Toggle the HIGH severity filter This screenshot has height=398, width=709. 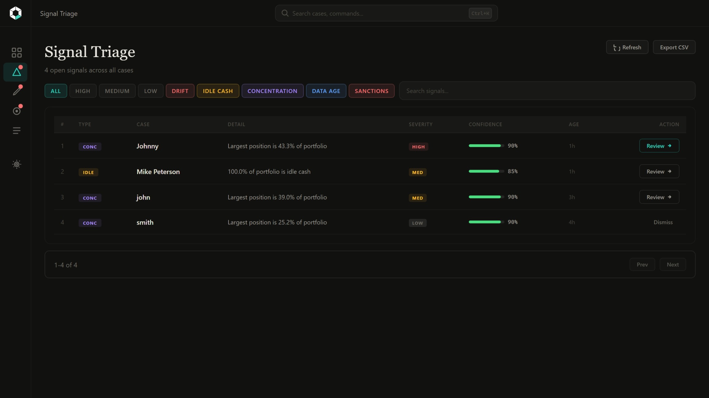pyautogui.click(x=83, y=91)
